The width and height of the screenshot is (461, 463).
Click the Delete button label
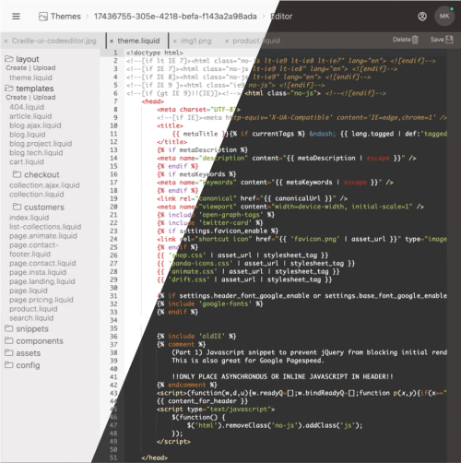click(402, 40)
